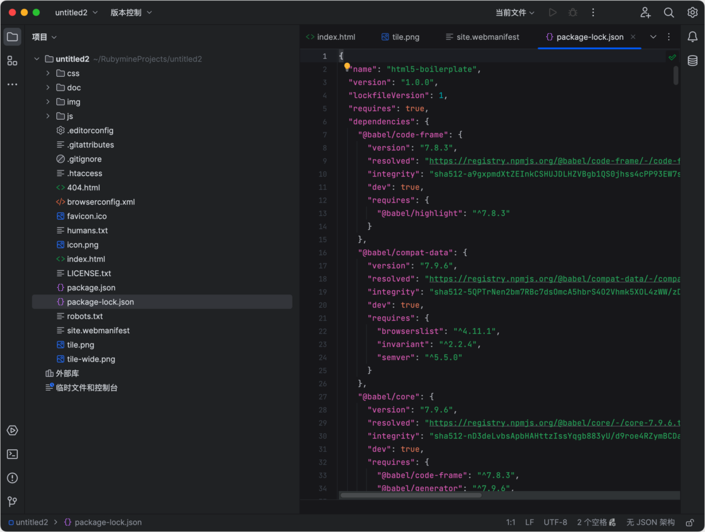Open the Project tool window icon
Viewport: 705px width, 532px height.
[x=12, y=37]
